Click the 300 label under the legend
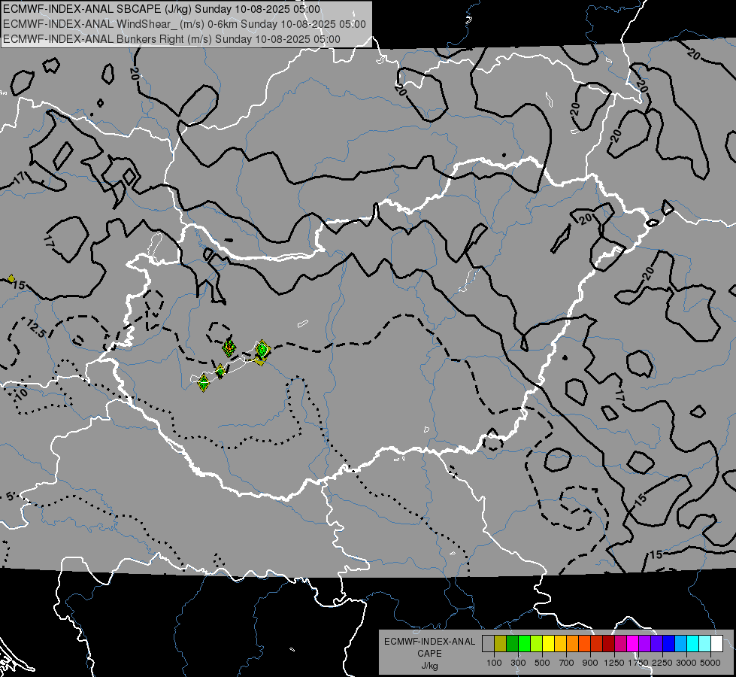Screen dimensions: 736x677 pos(518,663)
